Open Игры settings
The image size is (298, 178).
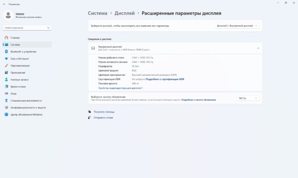coord(28,94)
